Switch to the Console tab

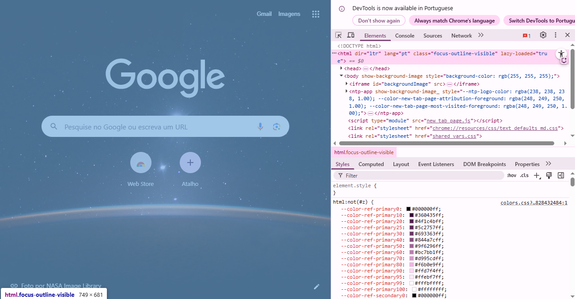(405, 36)
